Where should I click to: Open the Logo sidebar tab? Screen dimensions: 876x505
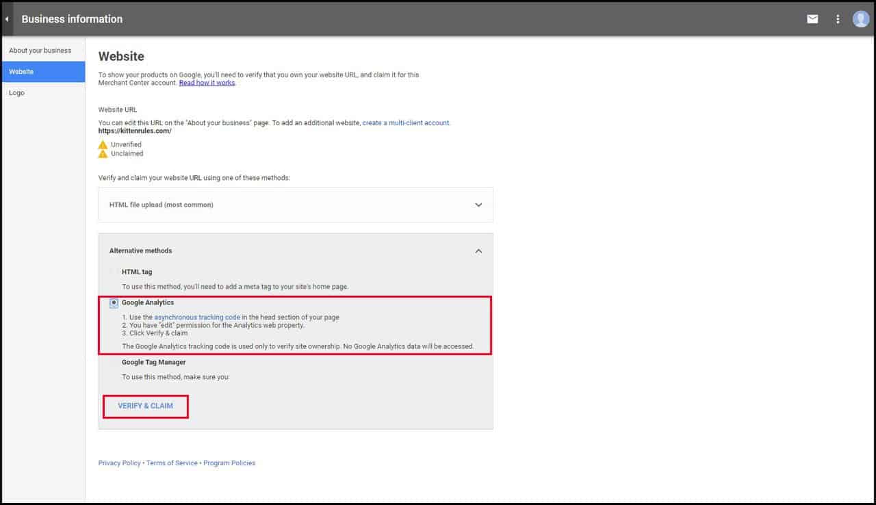[x=17, y=93]
